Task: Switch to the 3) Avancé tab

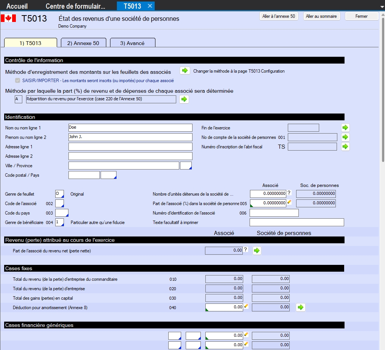Action: (132, 43)
